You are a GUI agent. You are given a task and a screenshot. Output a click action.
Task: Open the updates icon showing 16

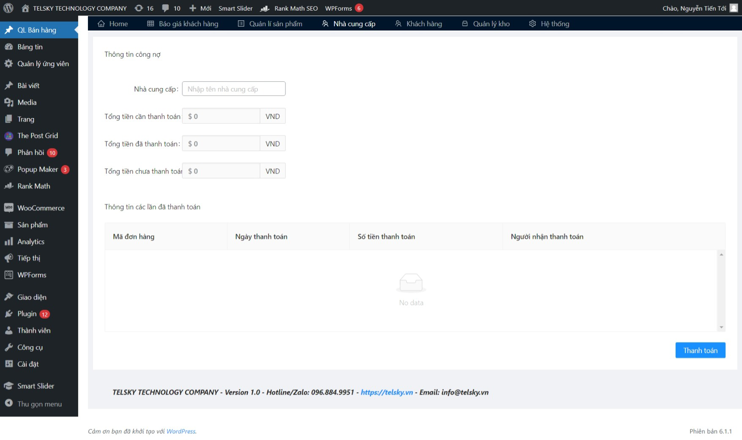[139, 8]
